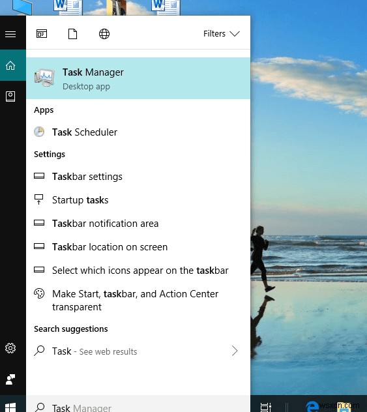Image resolution: width=367 pixels, height=412 pixels.
Task: Open Taskbar location on screen setting
Action: [x=138, y=246]
